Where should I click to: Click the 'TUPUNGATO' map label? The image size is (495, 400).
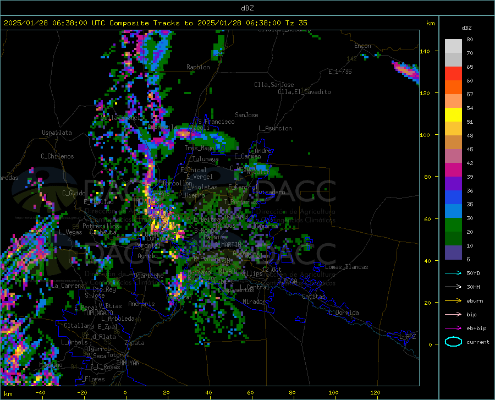coord(98,313)
